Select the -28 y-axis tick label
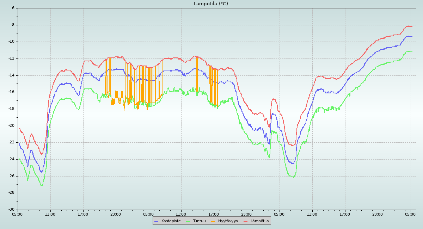 [x=12, y=193]
